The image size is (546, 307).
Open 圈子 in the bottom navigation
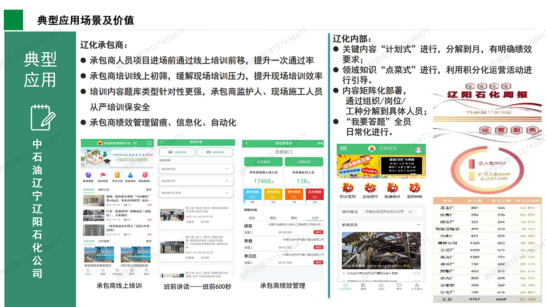(x=132, y=272)
